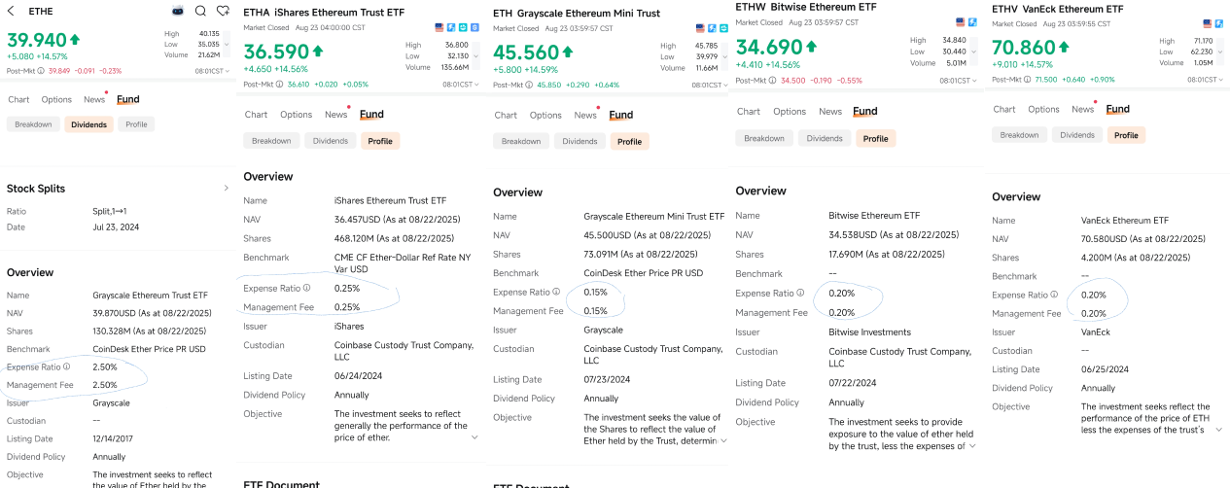Expand High/Low/Volume stats chevron in ETHA
1230x488 pixels.
click(474, 55)
